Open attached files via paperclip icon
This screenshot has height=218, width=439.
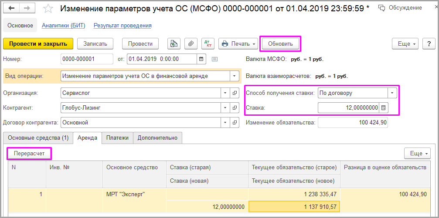(x=190, y=44)
